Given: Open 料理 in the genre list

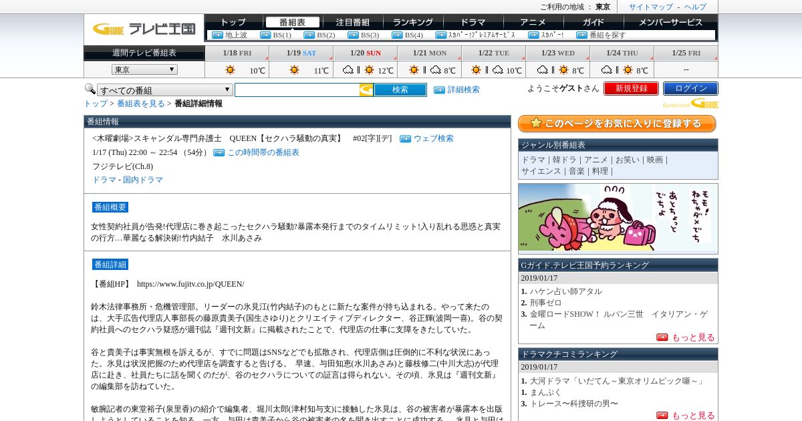Looking at the screenshot, I should point(599,171).
